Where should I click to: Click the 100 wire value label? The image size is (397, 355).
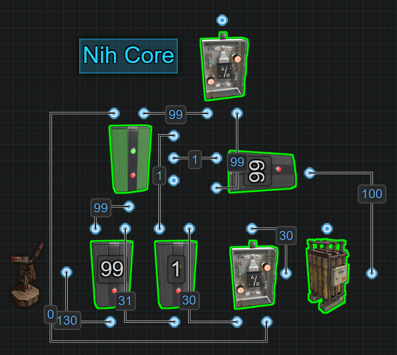(x=372, y=194)
